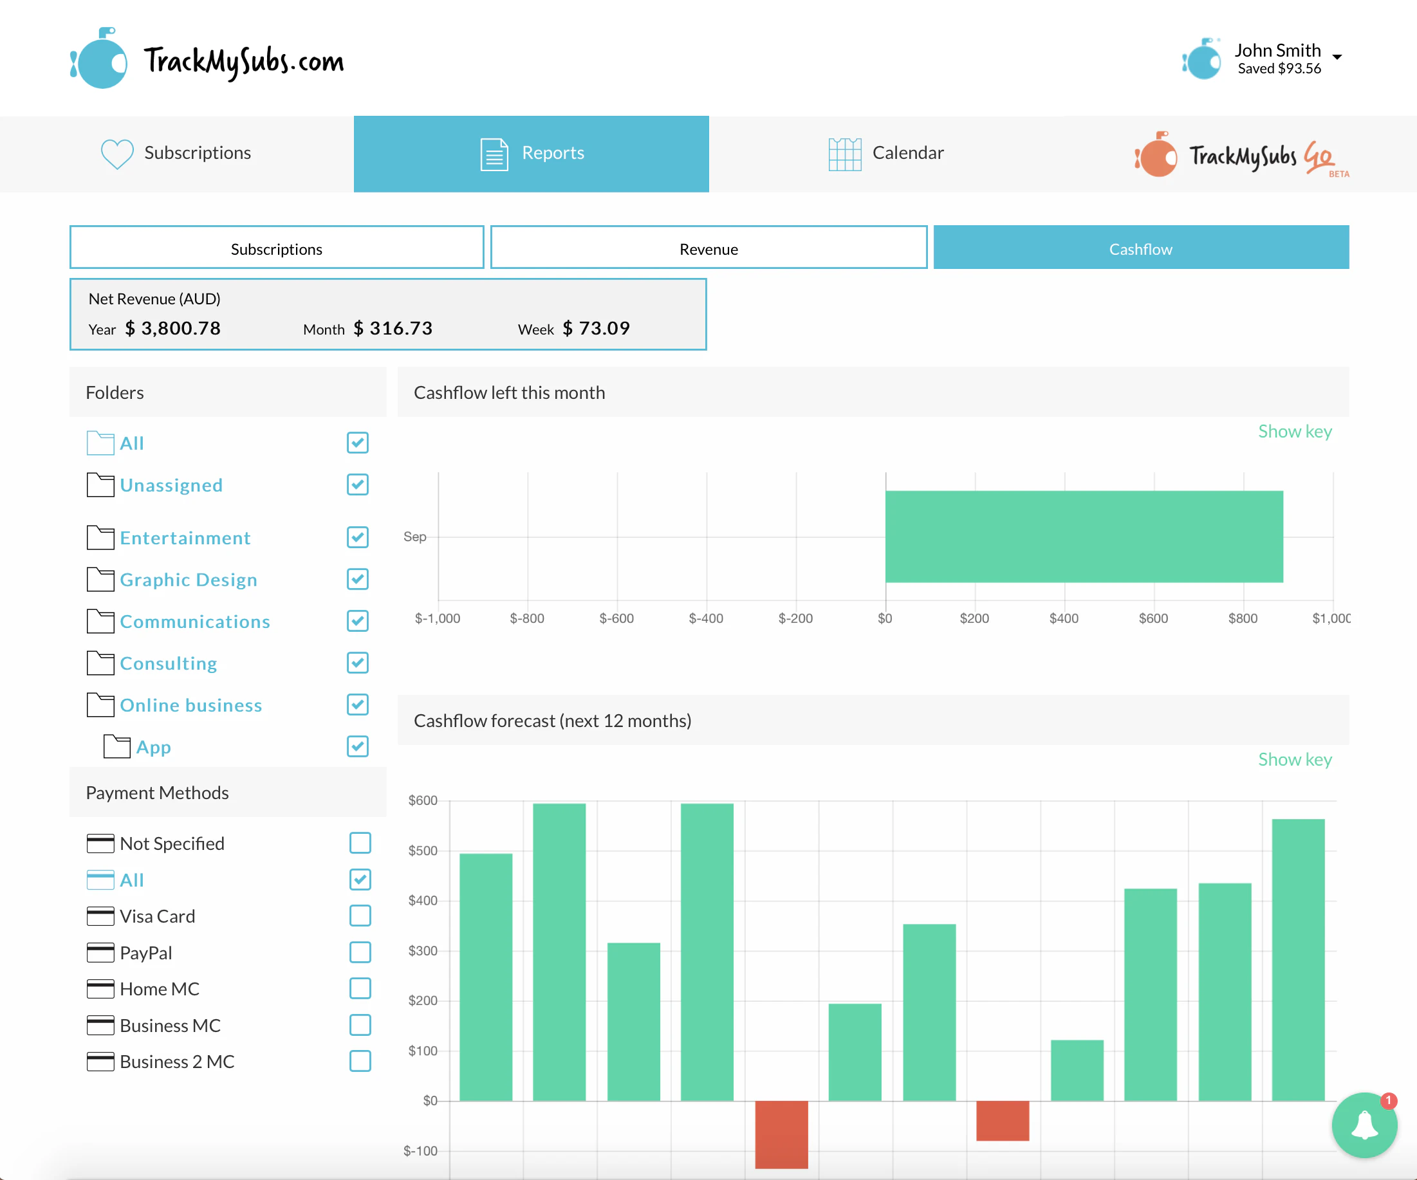The image size is (1417, 1180).
Task: Uncheck the Unassigned folder checkbox
Action: (357, 484)
